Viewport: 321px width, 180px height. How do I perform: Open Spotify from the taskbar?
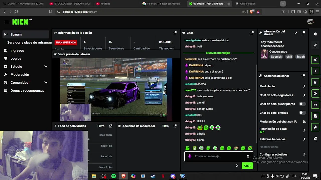[114, 176]
